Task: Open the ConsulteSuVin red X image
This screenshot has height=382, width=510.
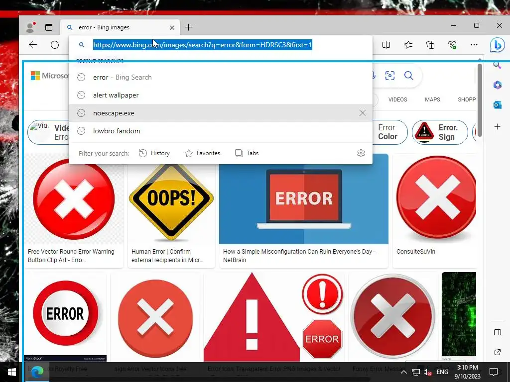Action: pyautogui.click(x=435, y=199)
